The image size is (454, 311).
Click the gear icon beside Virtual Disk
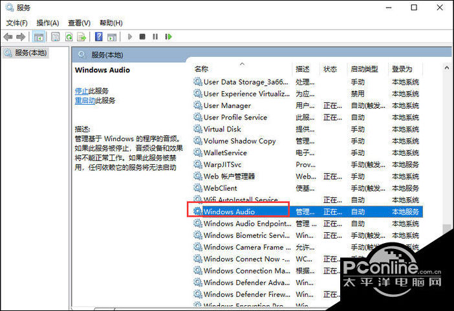pos(198,129)
